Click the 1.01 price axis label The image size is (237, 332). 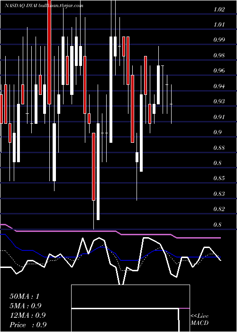tap(219, 25)
